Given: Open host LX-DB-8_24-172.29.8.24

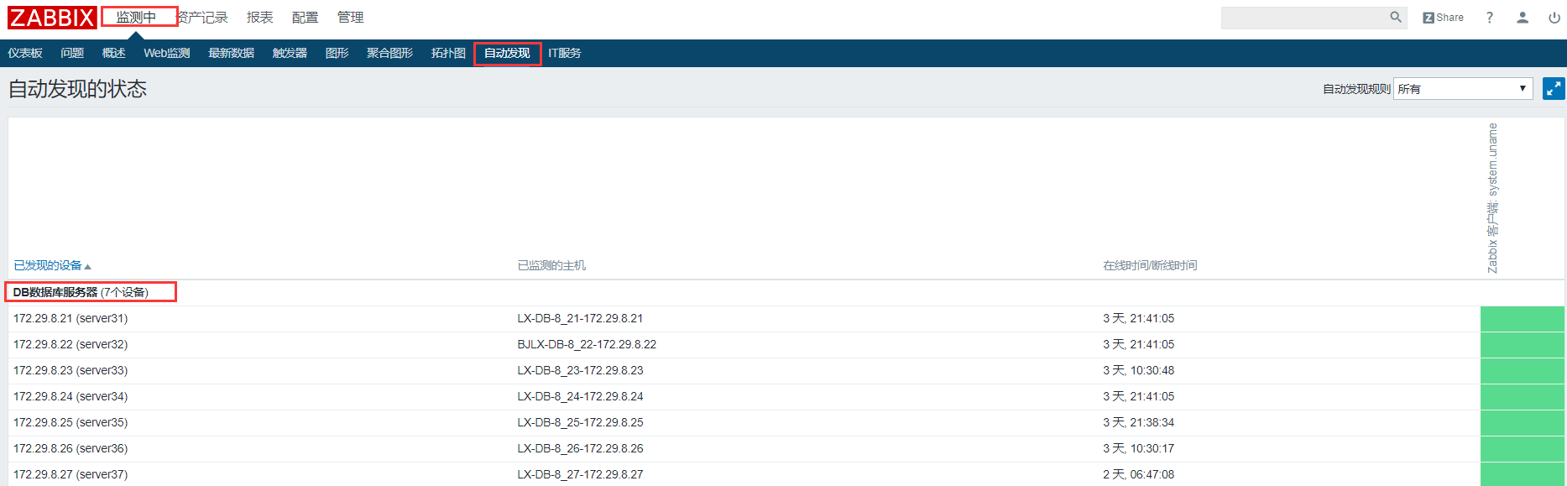Looking at the screenshot, I should pyautogui.click(x=580, y=396).
